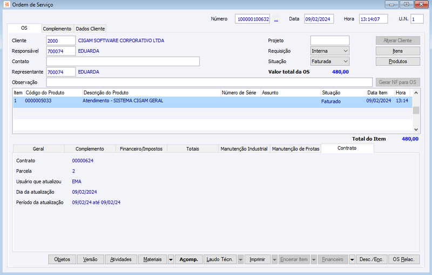Click product code 0000005033 cell

click(x=38, y=101)
